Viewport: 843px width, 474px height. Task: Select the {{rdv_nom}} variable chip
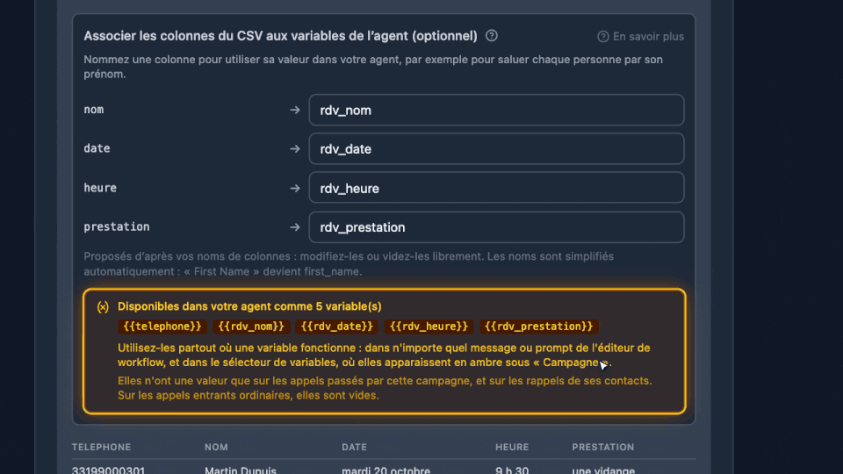[x=251, y=327]
